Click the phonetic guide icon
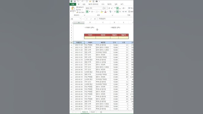The width and height of the screenshot is (203, 114). (x=110, y=12)
